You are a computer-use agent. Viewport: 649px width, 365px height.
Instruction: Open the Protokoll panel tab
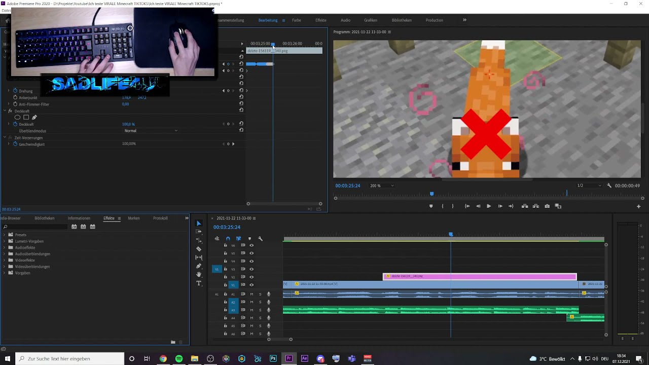(x=160, y=218)
